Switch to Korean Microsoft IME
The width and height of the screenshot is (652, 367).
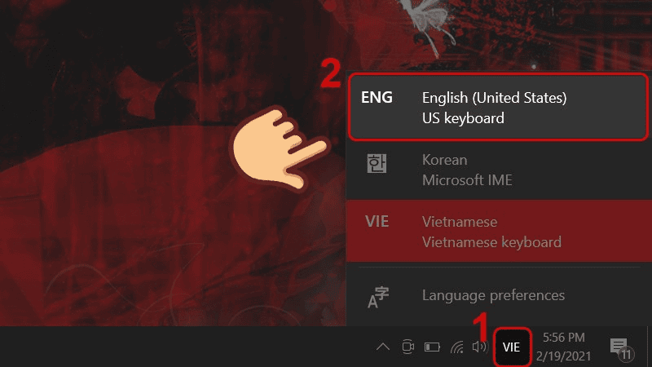point(499,170)
